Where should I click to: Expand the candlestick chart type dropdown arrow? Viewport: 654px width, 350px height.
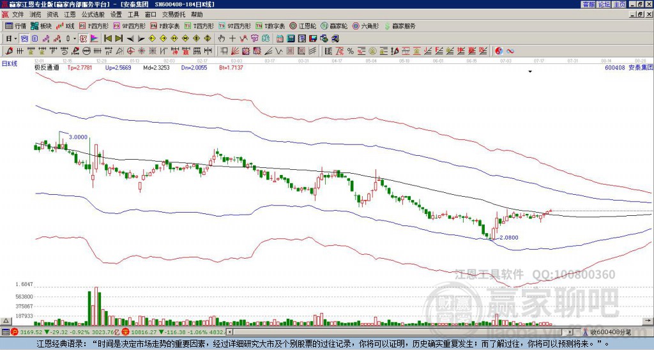[x=75, y=39]
